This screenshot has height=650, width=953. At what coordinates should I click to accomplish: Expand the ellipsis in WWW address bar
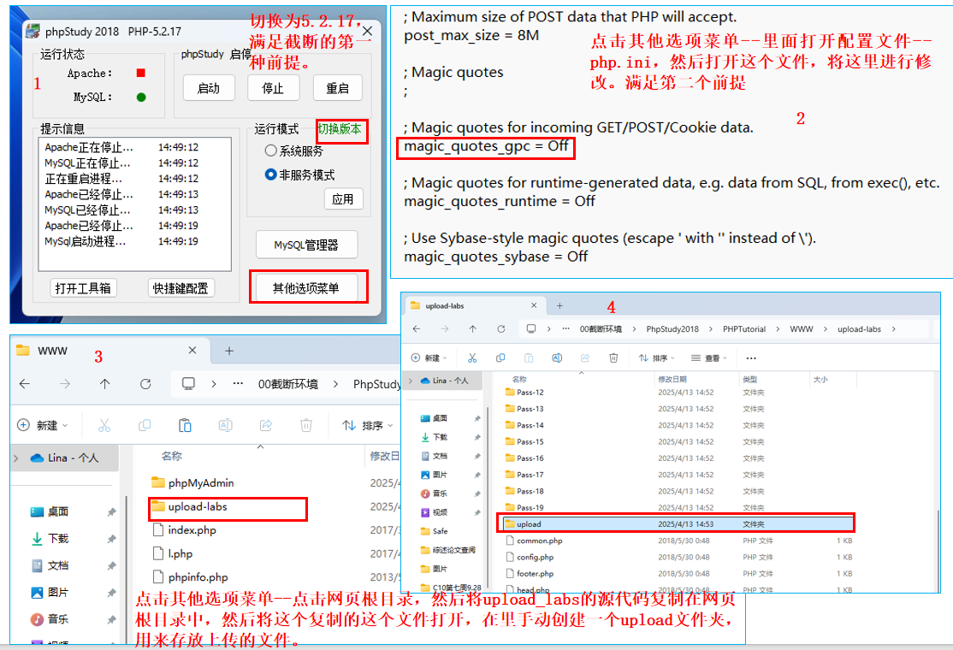(x=238, y=384)
